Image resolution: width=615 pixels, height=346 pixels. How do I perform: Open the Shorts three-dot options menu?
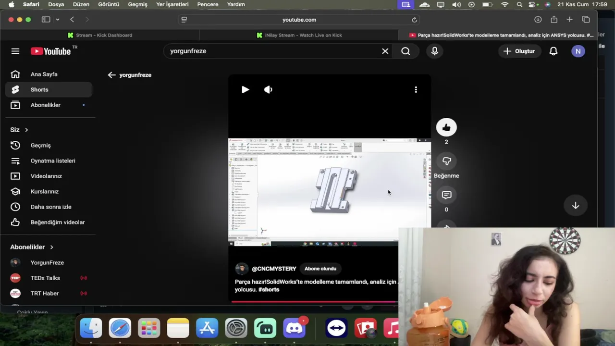pos(416,89)
